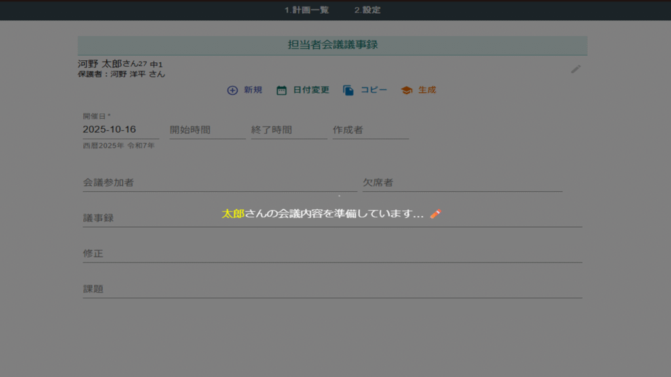Click the pencil edit icon beside the user name
Screen dimensions: 671x377
576,69
